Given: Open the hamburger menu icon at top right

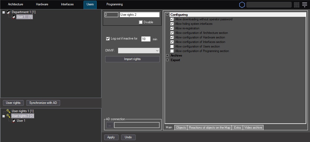Looking at the screenshot, I should click(305, 5).
